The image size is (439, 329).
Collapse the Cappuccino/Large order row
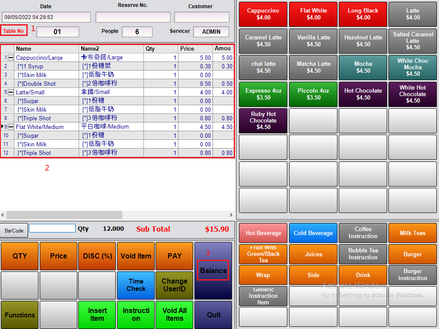[11, 58]
